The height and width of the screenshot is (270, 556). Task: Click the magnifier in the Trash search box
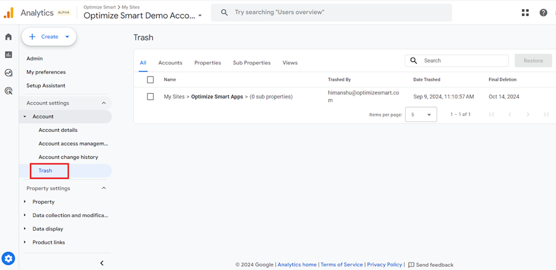413,60
